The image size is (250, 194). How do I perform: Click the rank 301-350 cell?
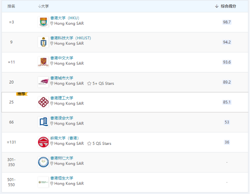coord(11,162)
